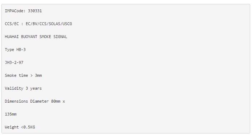Click the <0.5KG weight value
Viewport: 252px width, 136px height.
click(x=28, y=127)
